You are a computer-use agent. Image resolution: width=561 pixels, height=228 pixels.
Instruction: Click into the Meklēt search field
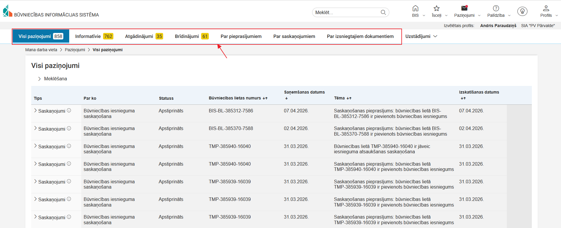coord(346,12)
